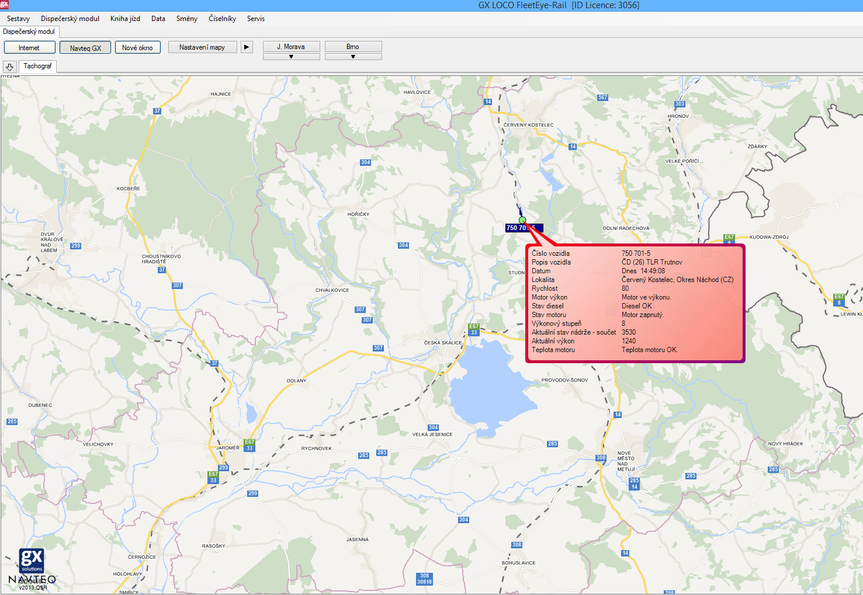Click the 'Aktuální výkon' value 1240
Screen dimensions: 863x595
629,341
